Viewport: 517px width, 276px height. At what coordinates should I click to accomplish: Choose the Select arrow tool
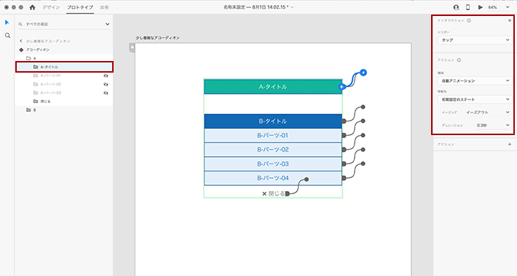tap(7, 23)
